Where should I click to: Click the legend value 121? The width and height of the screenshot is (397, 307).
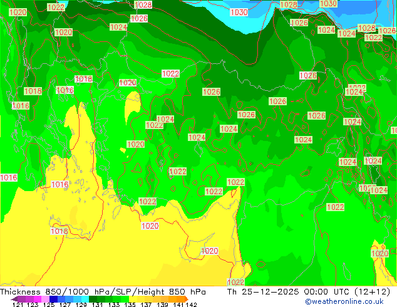pos(18,304)
